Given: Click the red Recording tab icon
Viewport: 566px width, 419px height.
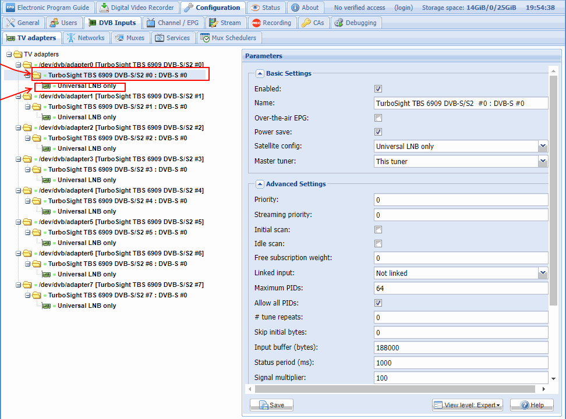Looking at the screenshot, I should 256,23.
